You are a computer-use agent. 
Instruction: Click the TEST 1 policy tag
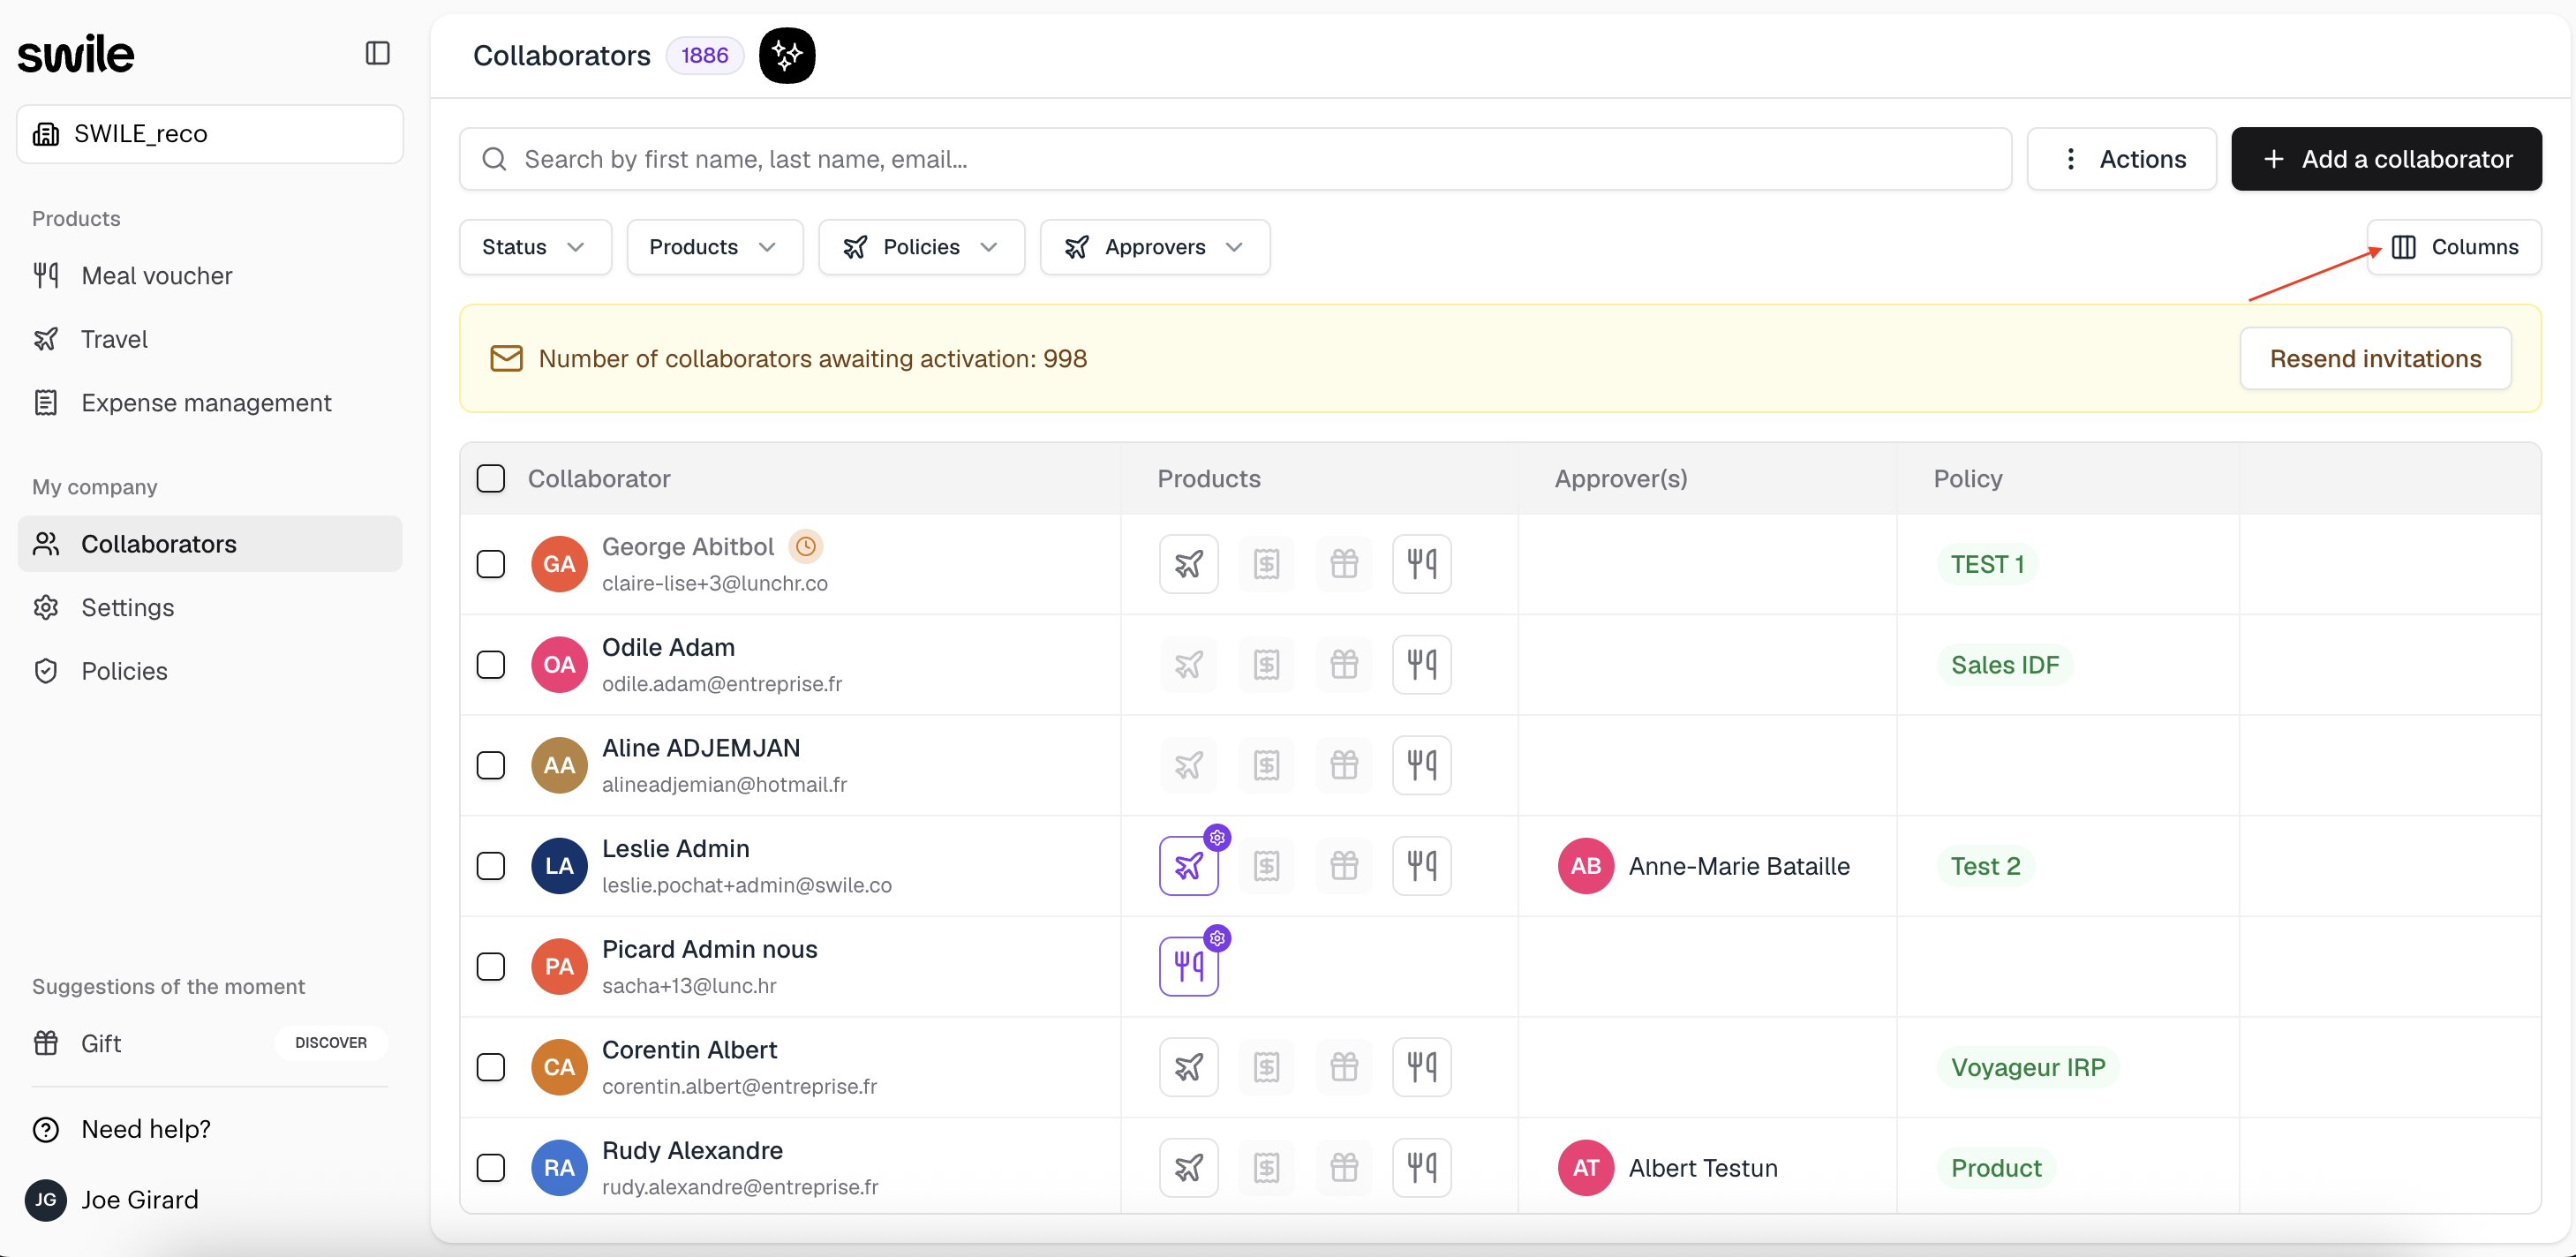(1986, 564)
